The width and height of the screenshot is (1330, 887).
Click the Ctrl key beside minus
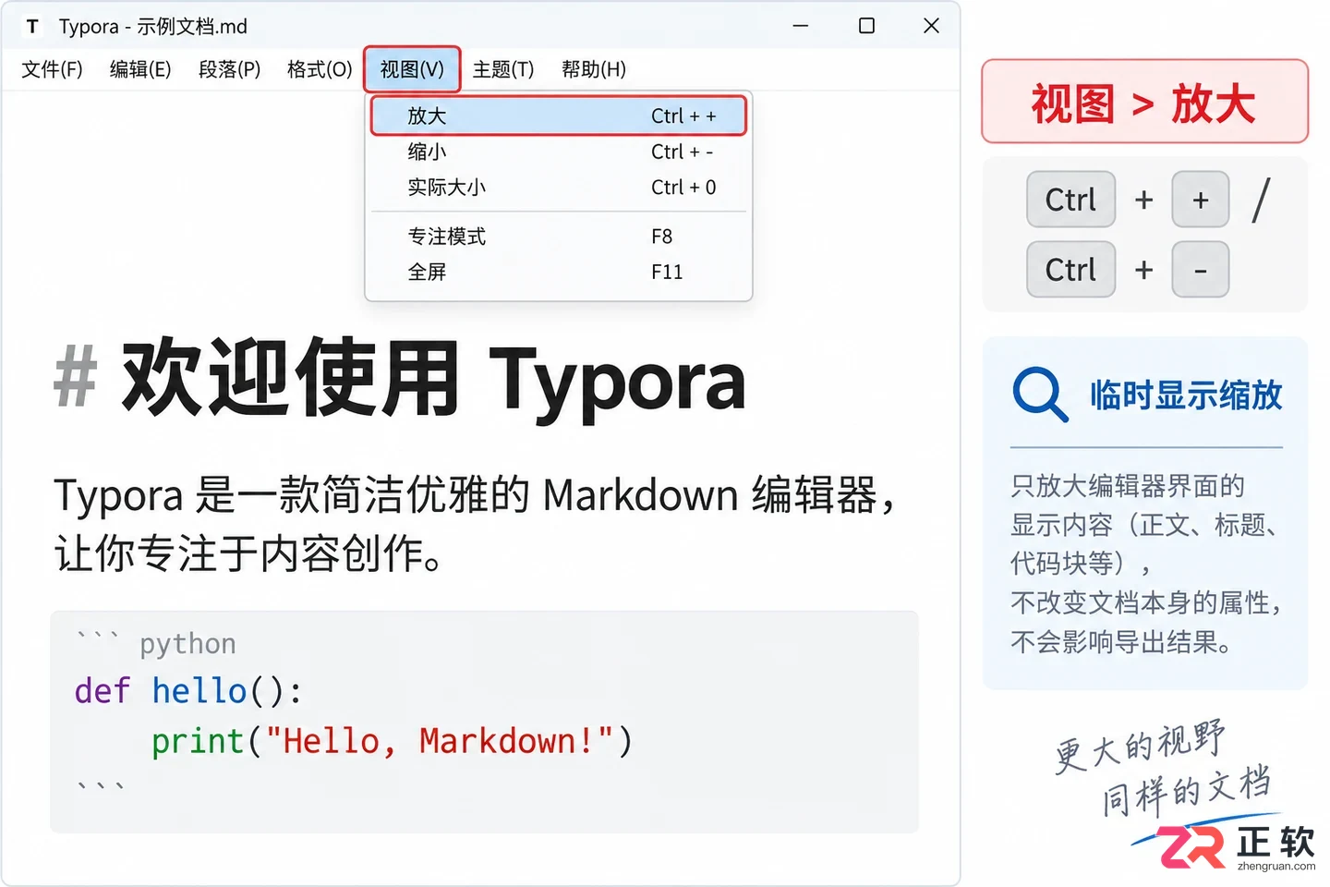coord(1070,270)
